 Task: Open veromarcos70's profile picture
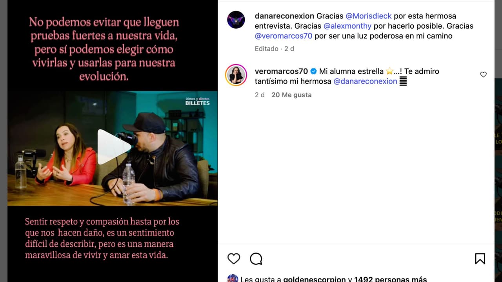point(236,75)
